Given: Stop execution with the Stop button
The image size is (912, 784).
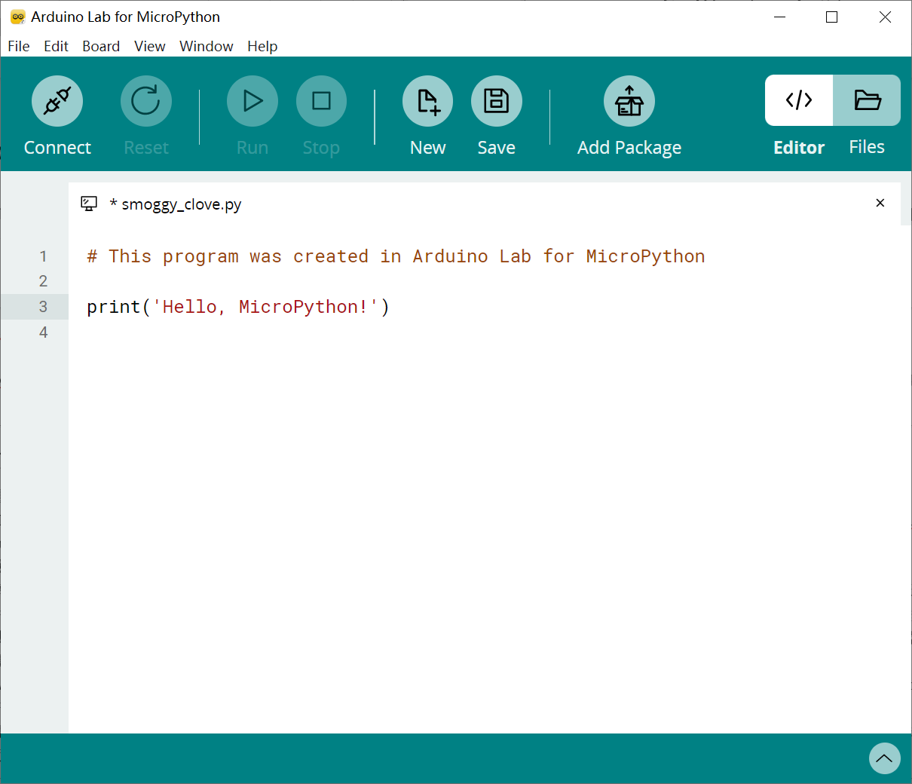Looking at the screenshot, I should 321,101.
